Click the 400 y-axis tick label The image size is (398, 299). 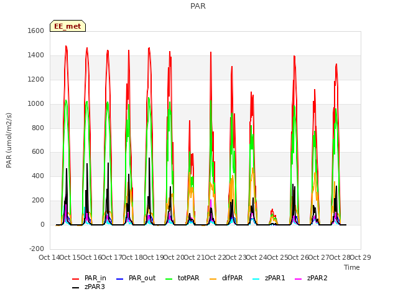pos(38,176)
